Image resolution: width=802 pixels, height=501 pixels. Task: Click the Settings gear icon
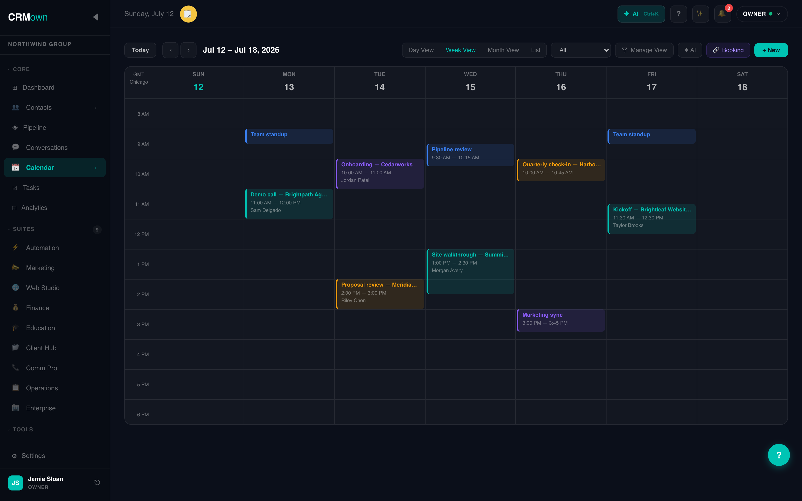pyautogui.click(x=14, y=456)
